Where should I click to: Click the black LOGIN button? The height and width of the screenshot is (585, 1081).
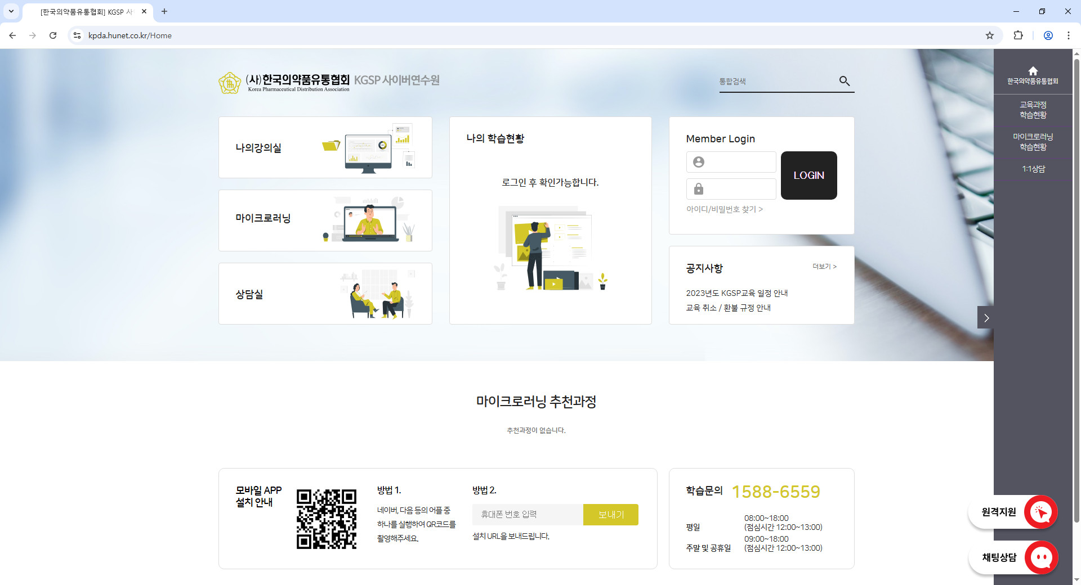tap(808, 175)
